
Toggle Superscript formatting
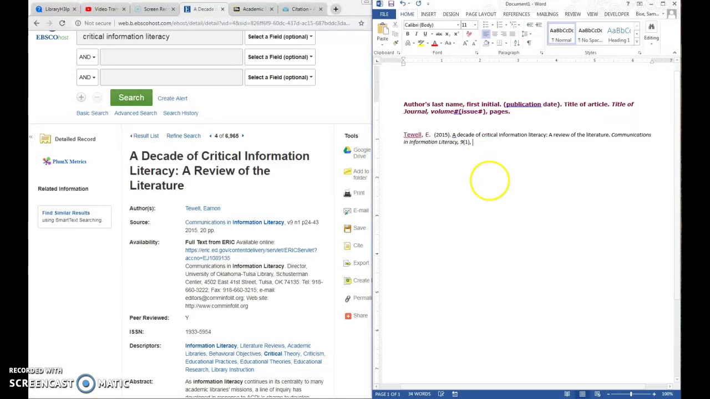456,34
